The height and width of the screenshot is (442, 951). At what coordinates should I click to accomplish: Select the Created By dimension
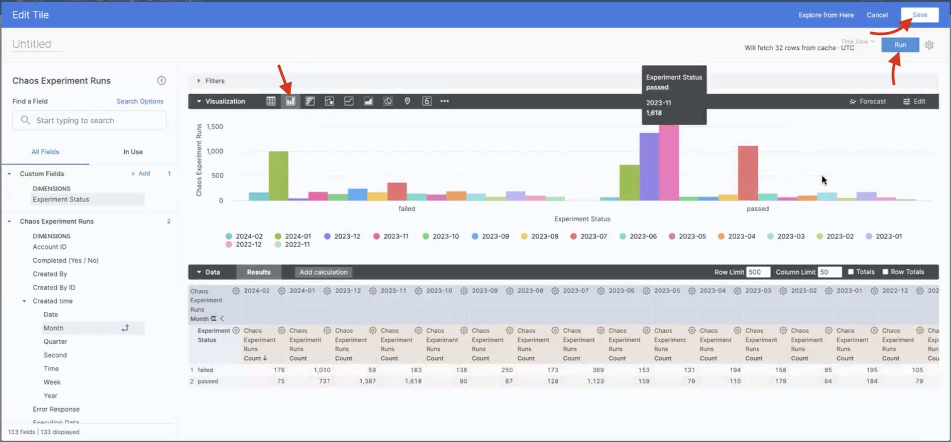tap(50, 274)
